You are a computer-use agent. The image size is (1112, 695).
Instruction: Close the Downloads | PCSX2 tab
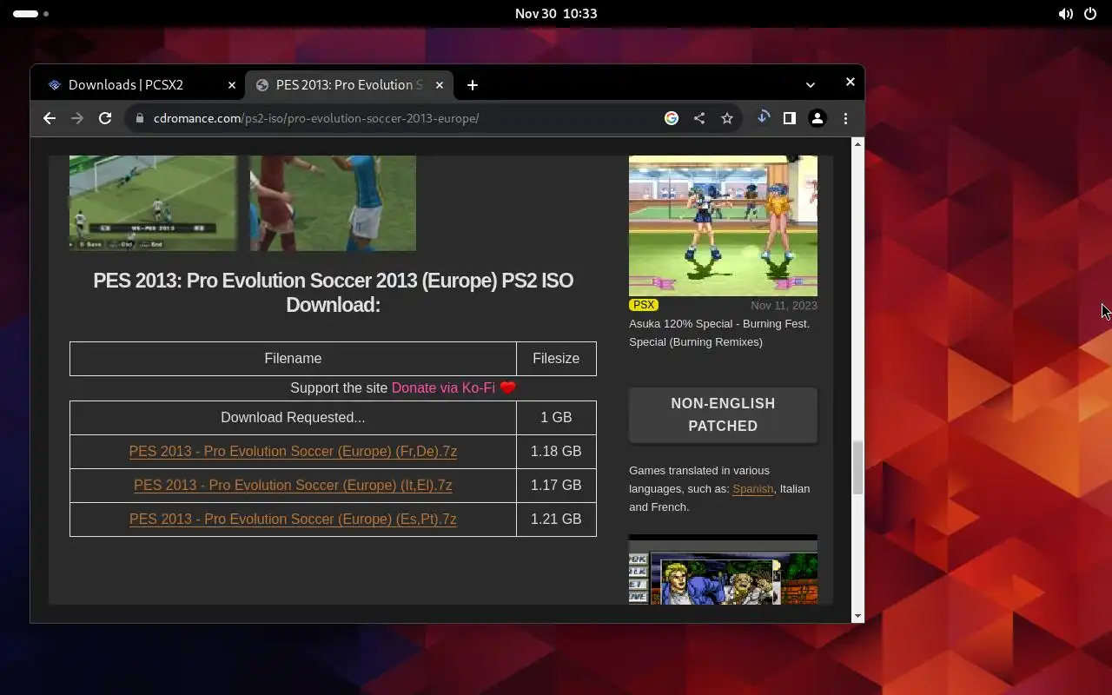232,85
